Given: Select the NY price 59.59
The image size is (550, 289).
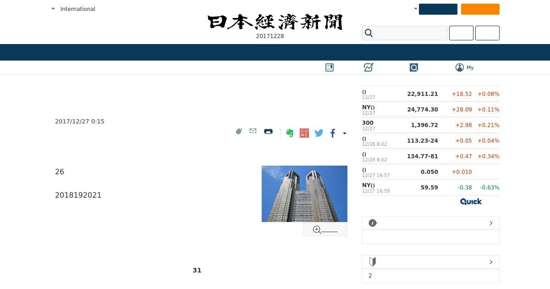Looking at the screenshot, I should [429, 188].
